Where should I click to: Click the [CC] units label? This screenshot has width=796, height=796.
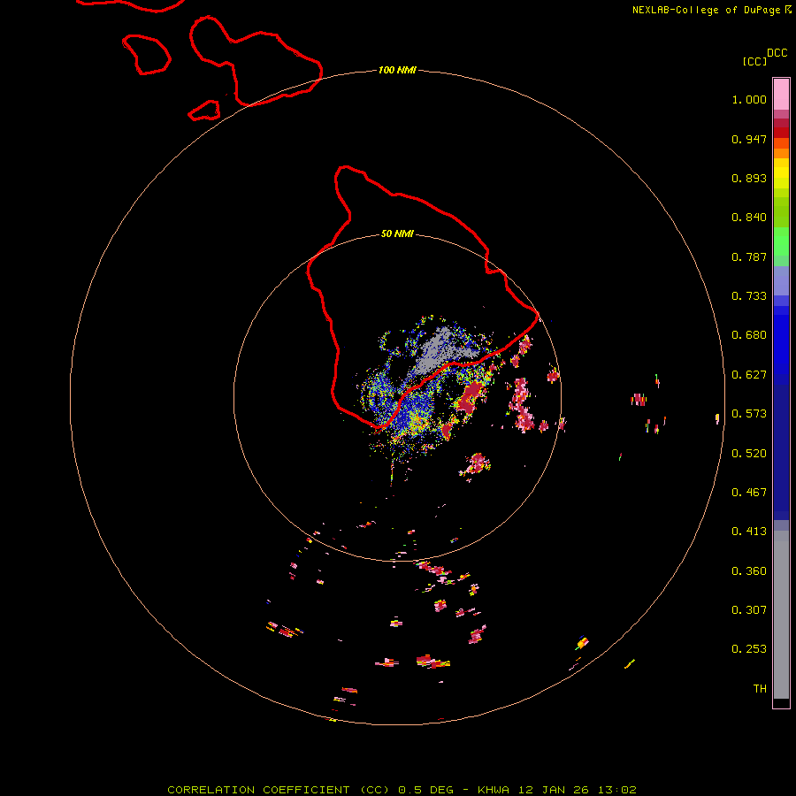(754, 61)
